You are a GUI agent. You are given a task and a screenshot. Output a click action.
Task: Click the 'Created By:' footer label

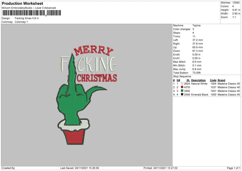pos(8,168)
